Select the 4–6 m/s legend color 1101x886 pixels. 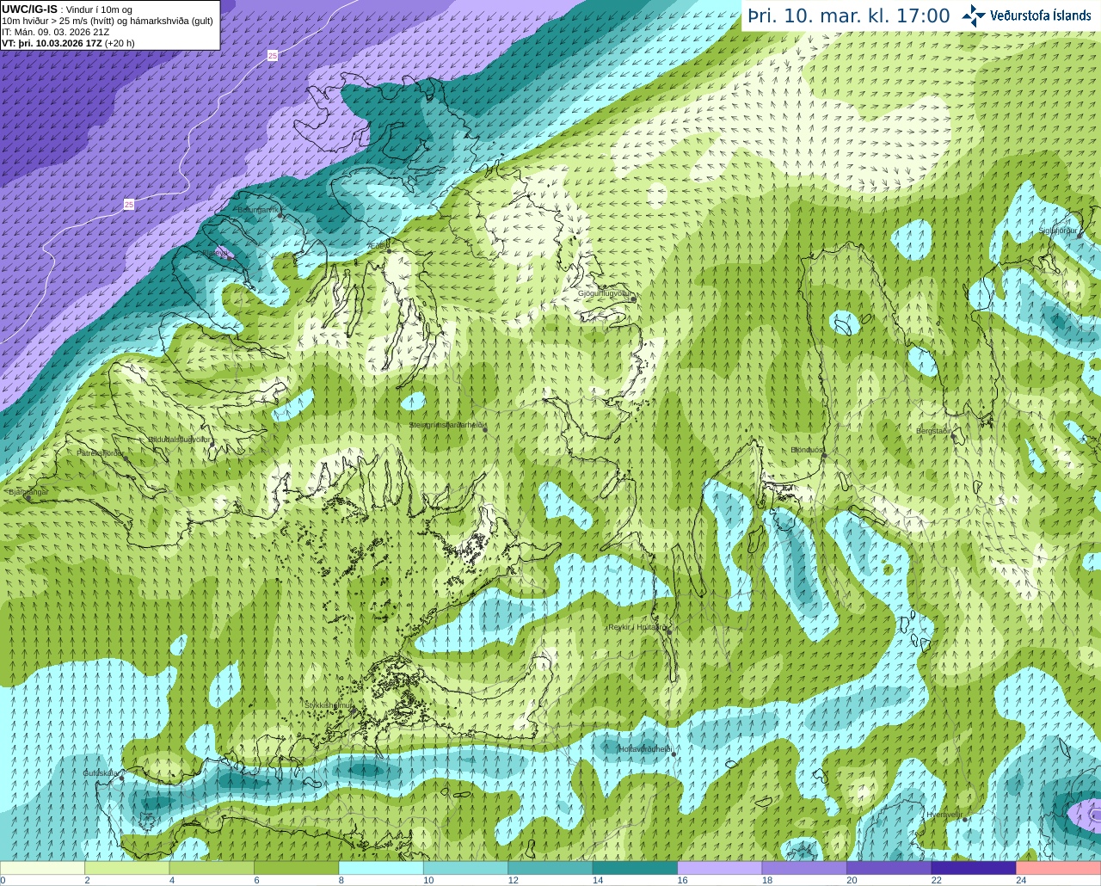pos(212,868)
